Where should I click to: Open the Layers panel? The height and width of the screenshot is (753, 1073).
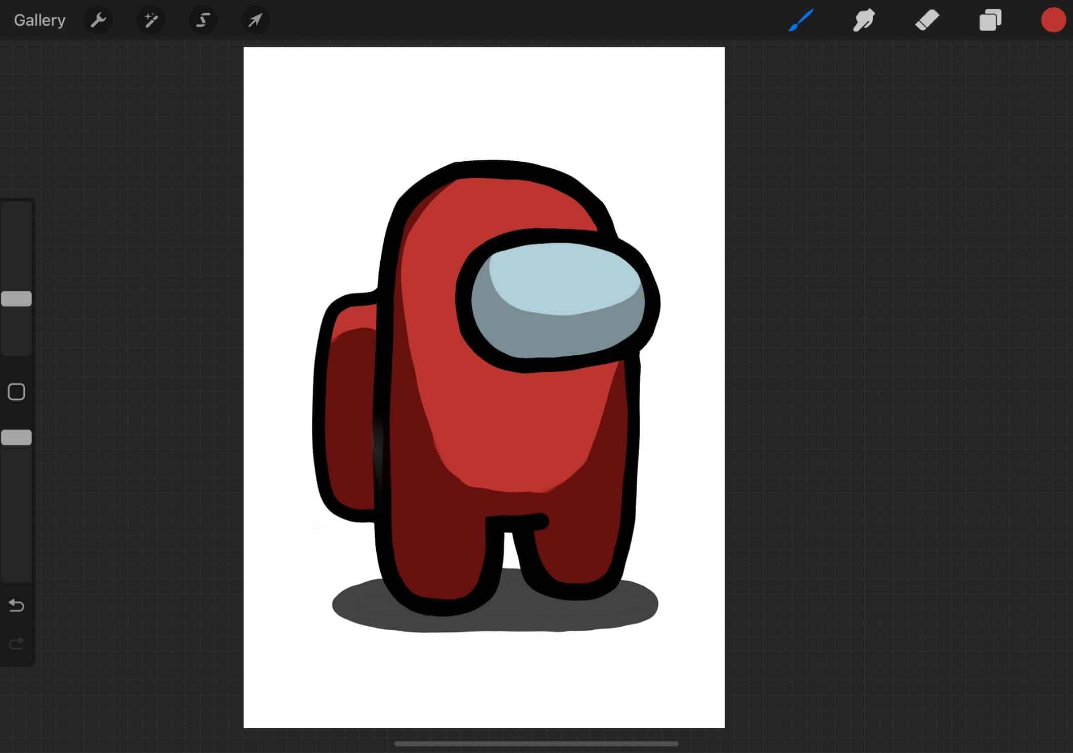pos(990,21)
